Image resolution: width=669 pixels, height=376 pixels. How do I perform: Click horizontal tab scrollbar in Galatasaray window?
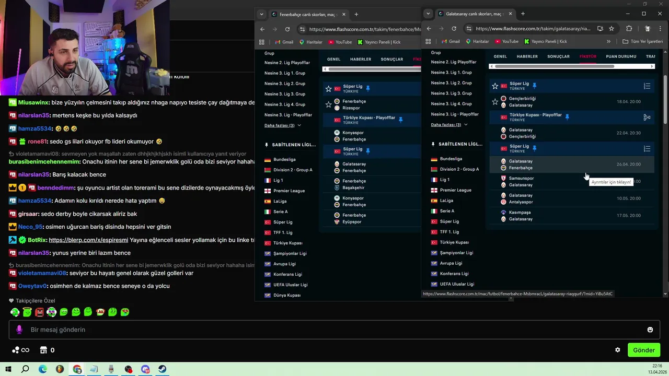[554, 66]
